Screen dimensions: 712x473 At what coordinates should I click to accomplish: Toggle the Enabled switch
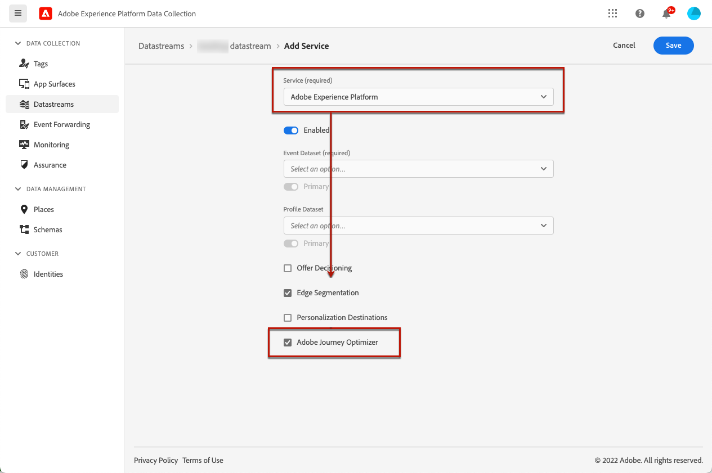[x=291, y=130]
